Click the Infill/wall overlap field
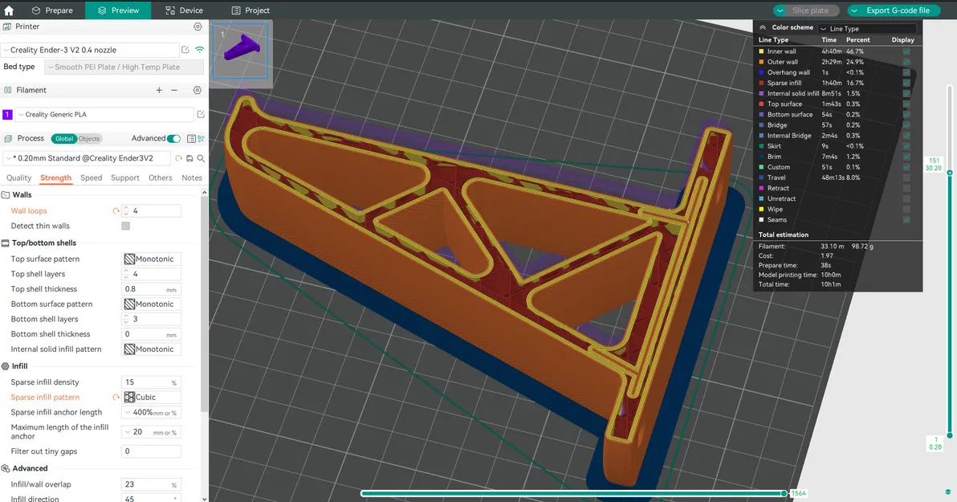 pyautogui.click(x=152, y=484)
